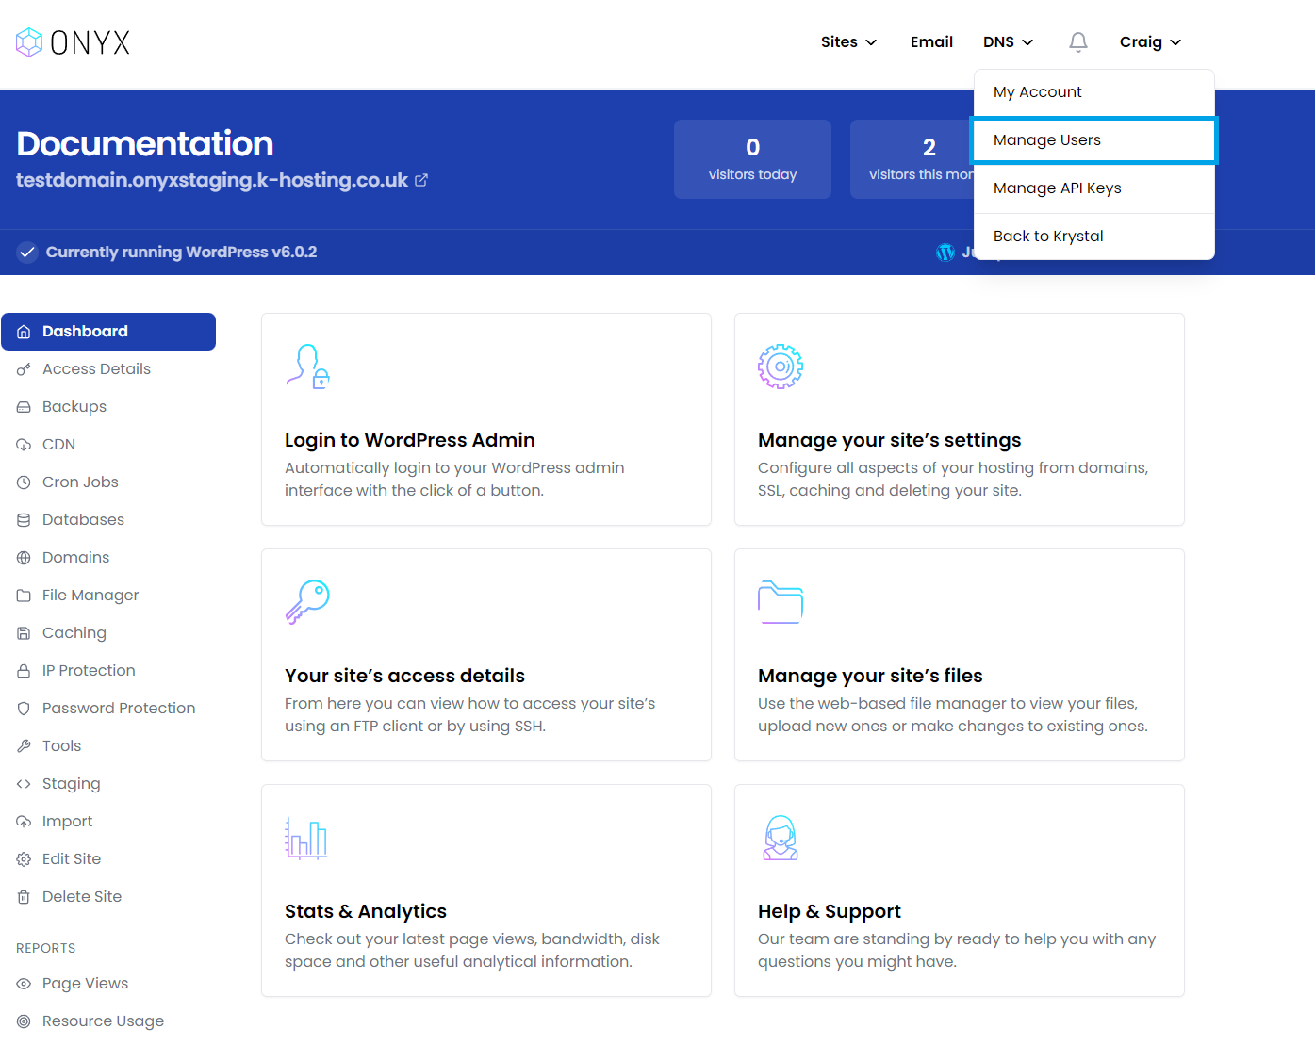This screenshot has height=1045, width=1315.
Task: Click the IP Protection lock icon
Action: (24, 671)
